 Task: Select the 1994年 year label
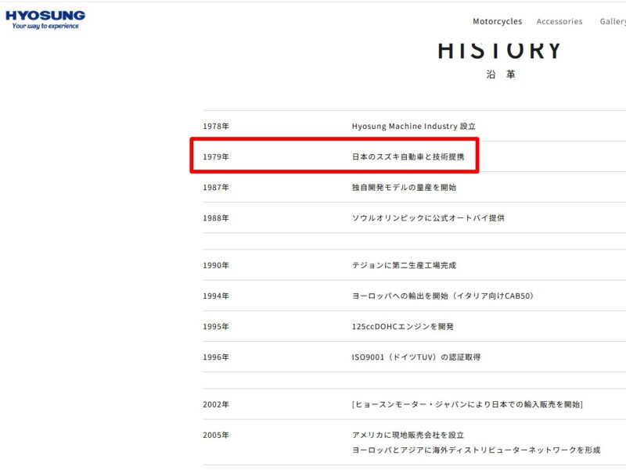216,296
